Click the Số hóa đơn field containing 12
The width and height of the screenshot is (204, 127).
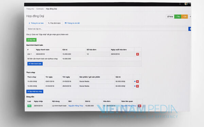tap(98, 54)
